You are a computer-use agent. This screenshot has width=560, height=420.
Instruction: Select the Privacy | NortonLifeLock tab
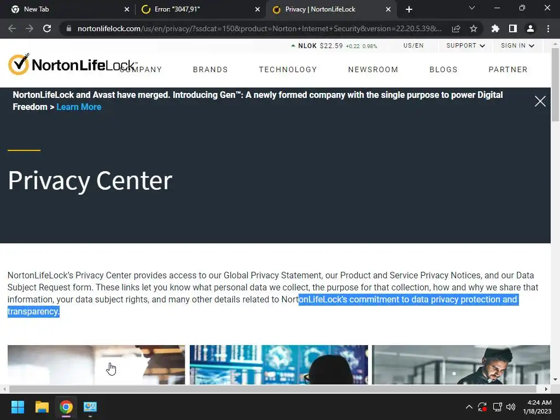pos(331,9)
